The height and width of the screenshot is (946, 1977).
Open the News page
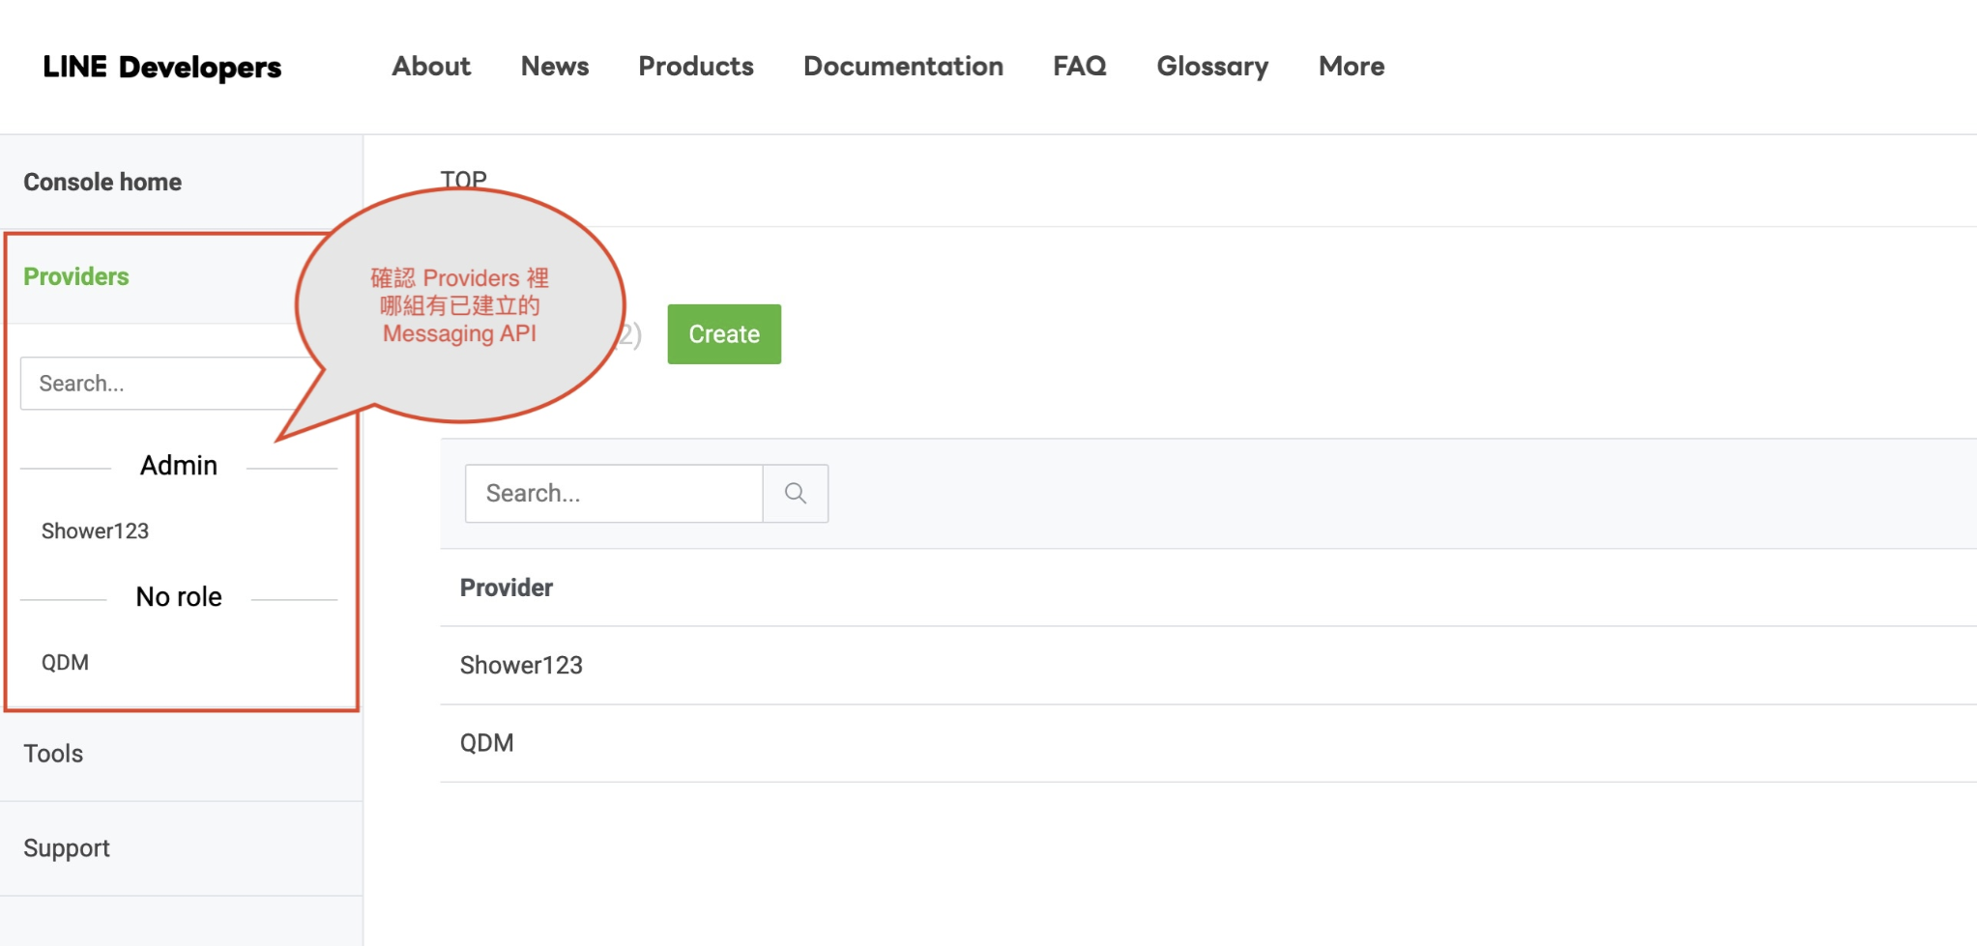click(555, 66)
